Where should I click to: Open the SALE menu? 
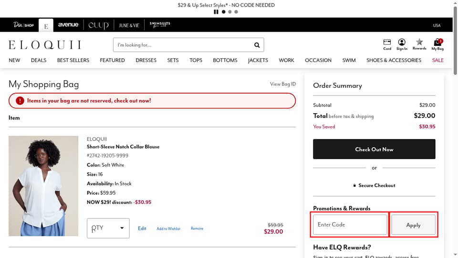pyautogui.click(x=438, y=60)
